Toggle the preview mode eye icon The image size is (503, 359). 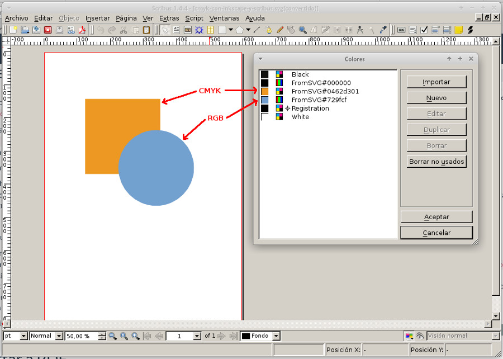tap(420, 336)
